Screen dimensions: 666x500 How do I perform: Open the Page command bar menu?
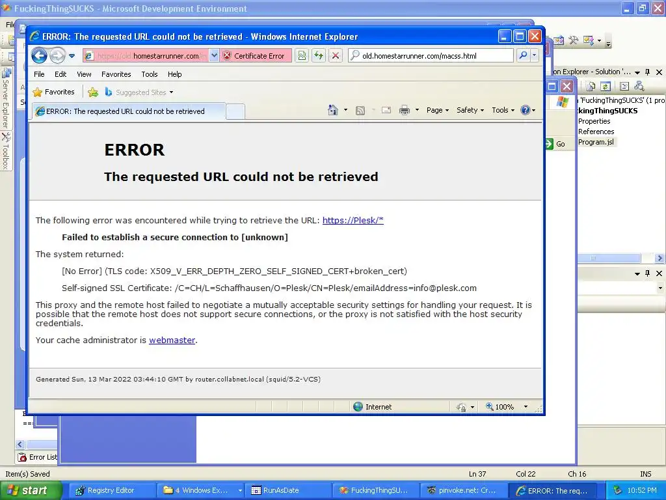(x=438, y=110)
